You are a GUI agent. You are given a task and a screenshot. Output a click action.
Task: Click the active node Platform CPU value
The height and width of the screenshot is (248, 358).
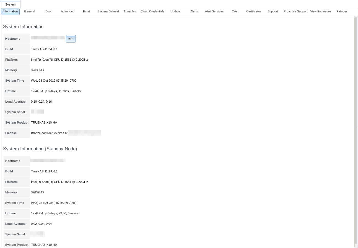pos(59,60)
